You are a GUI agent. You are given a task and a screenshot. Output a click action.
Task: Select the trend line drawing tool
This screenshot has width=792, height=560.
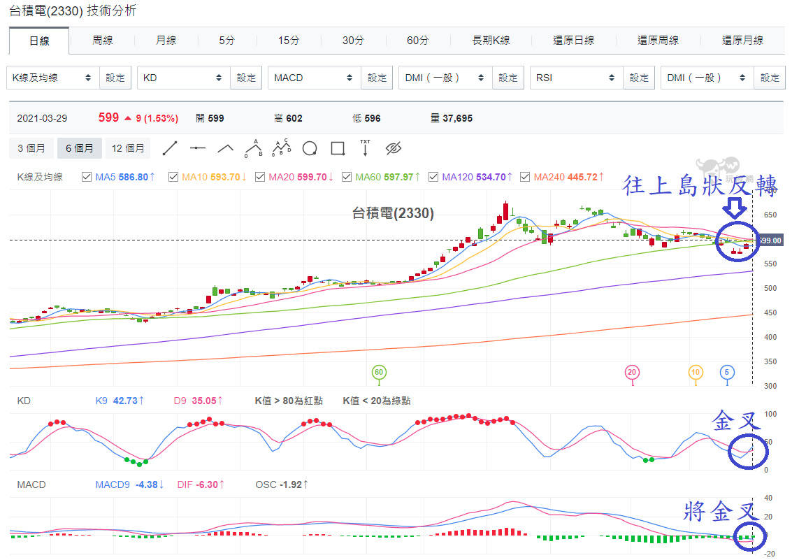click(x=170, y=148)
